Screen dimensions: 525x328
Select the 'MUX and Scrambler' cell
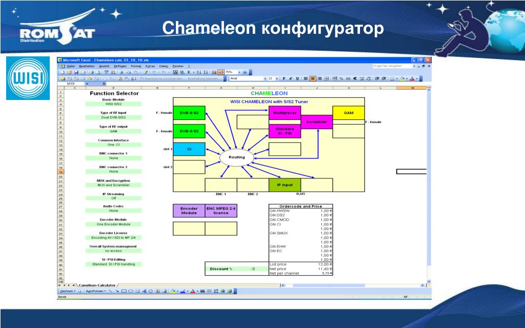point(113,185)
